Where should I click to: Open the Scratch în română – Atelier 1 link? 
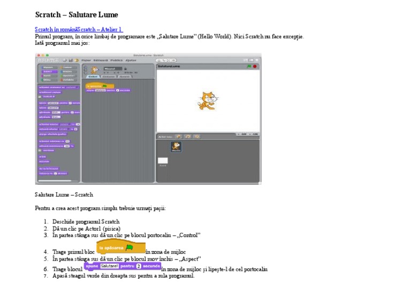[79, 29]
